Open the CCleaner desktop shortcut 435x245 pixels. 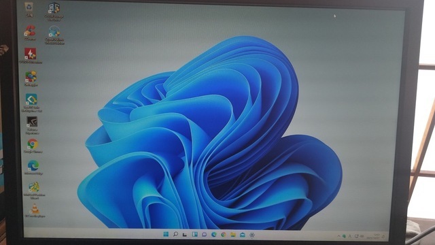(x=30, y=33)
